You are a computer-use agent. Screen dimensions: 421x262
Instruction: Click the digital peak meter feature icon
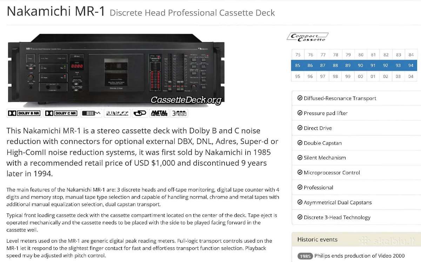(x=91, y=113)
